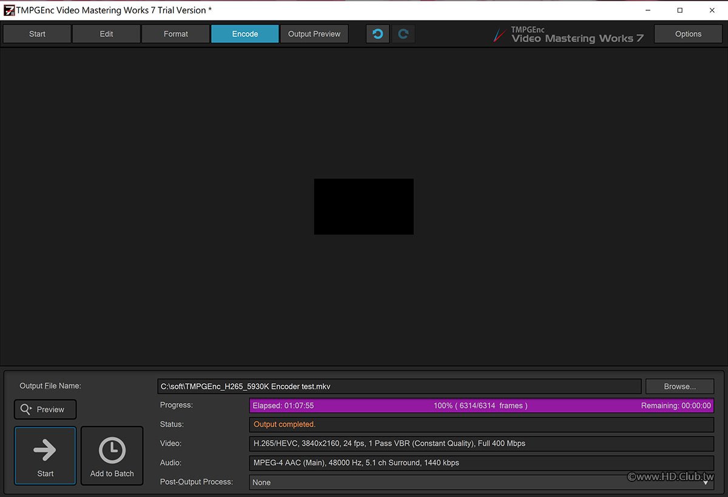The width and height of the screenshot is (728, 497).
Task: Click the Preview button with the magnifier
Action: tap(45, 409)
